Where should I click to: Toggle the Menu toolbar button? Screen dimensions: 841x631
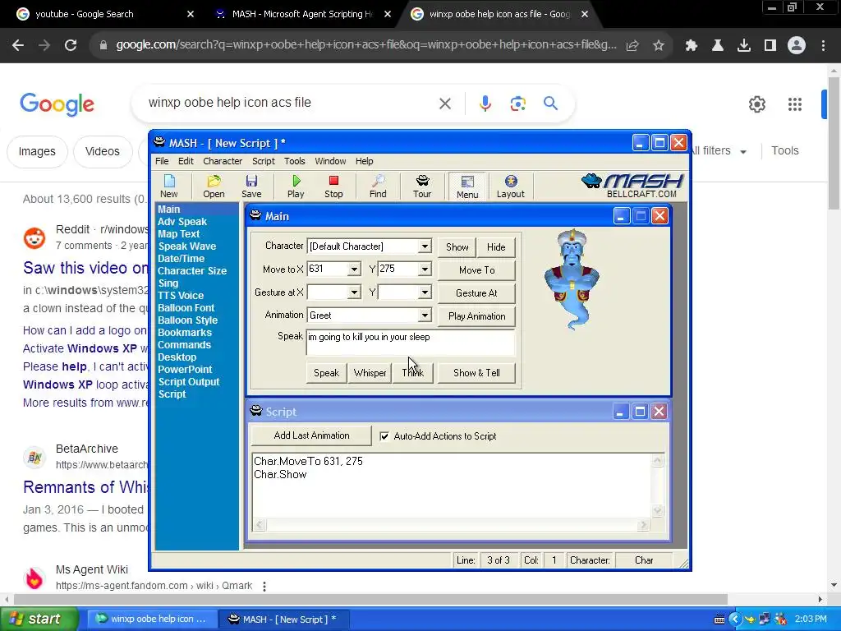pos(467,187)
